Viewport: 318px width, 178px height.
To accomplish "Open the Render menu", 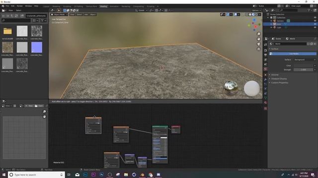I will [20, 6].
